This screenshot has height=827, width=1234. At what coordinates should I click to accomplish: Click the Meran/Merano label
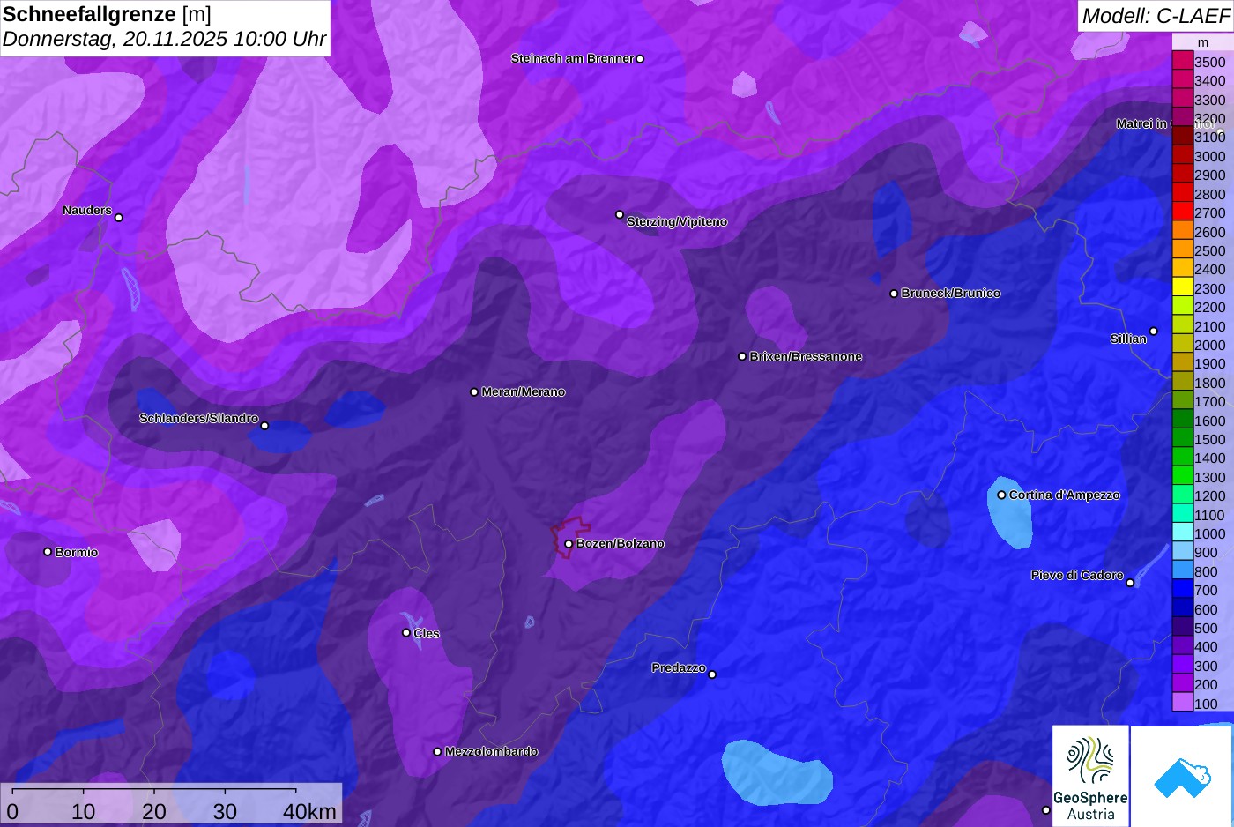click(x=524, y=391)
